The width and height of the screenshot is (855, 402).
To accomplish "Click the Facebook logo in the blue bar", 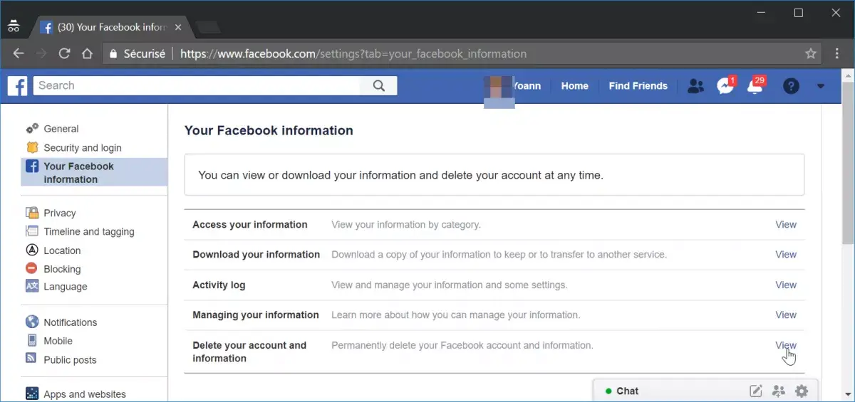I will coord(17,86).
